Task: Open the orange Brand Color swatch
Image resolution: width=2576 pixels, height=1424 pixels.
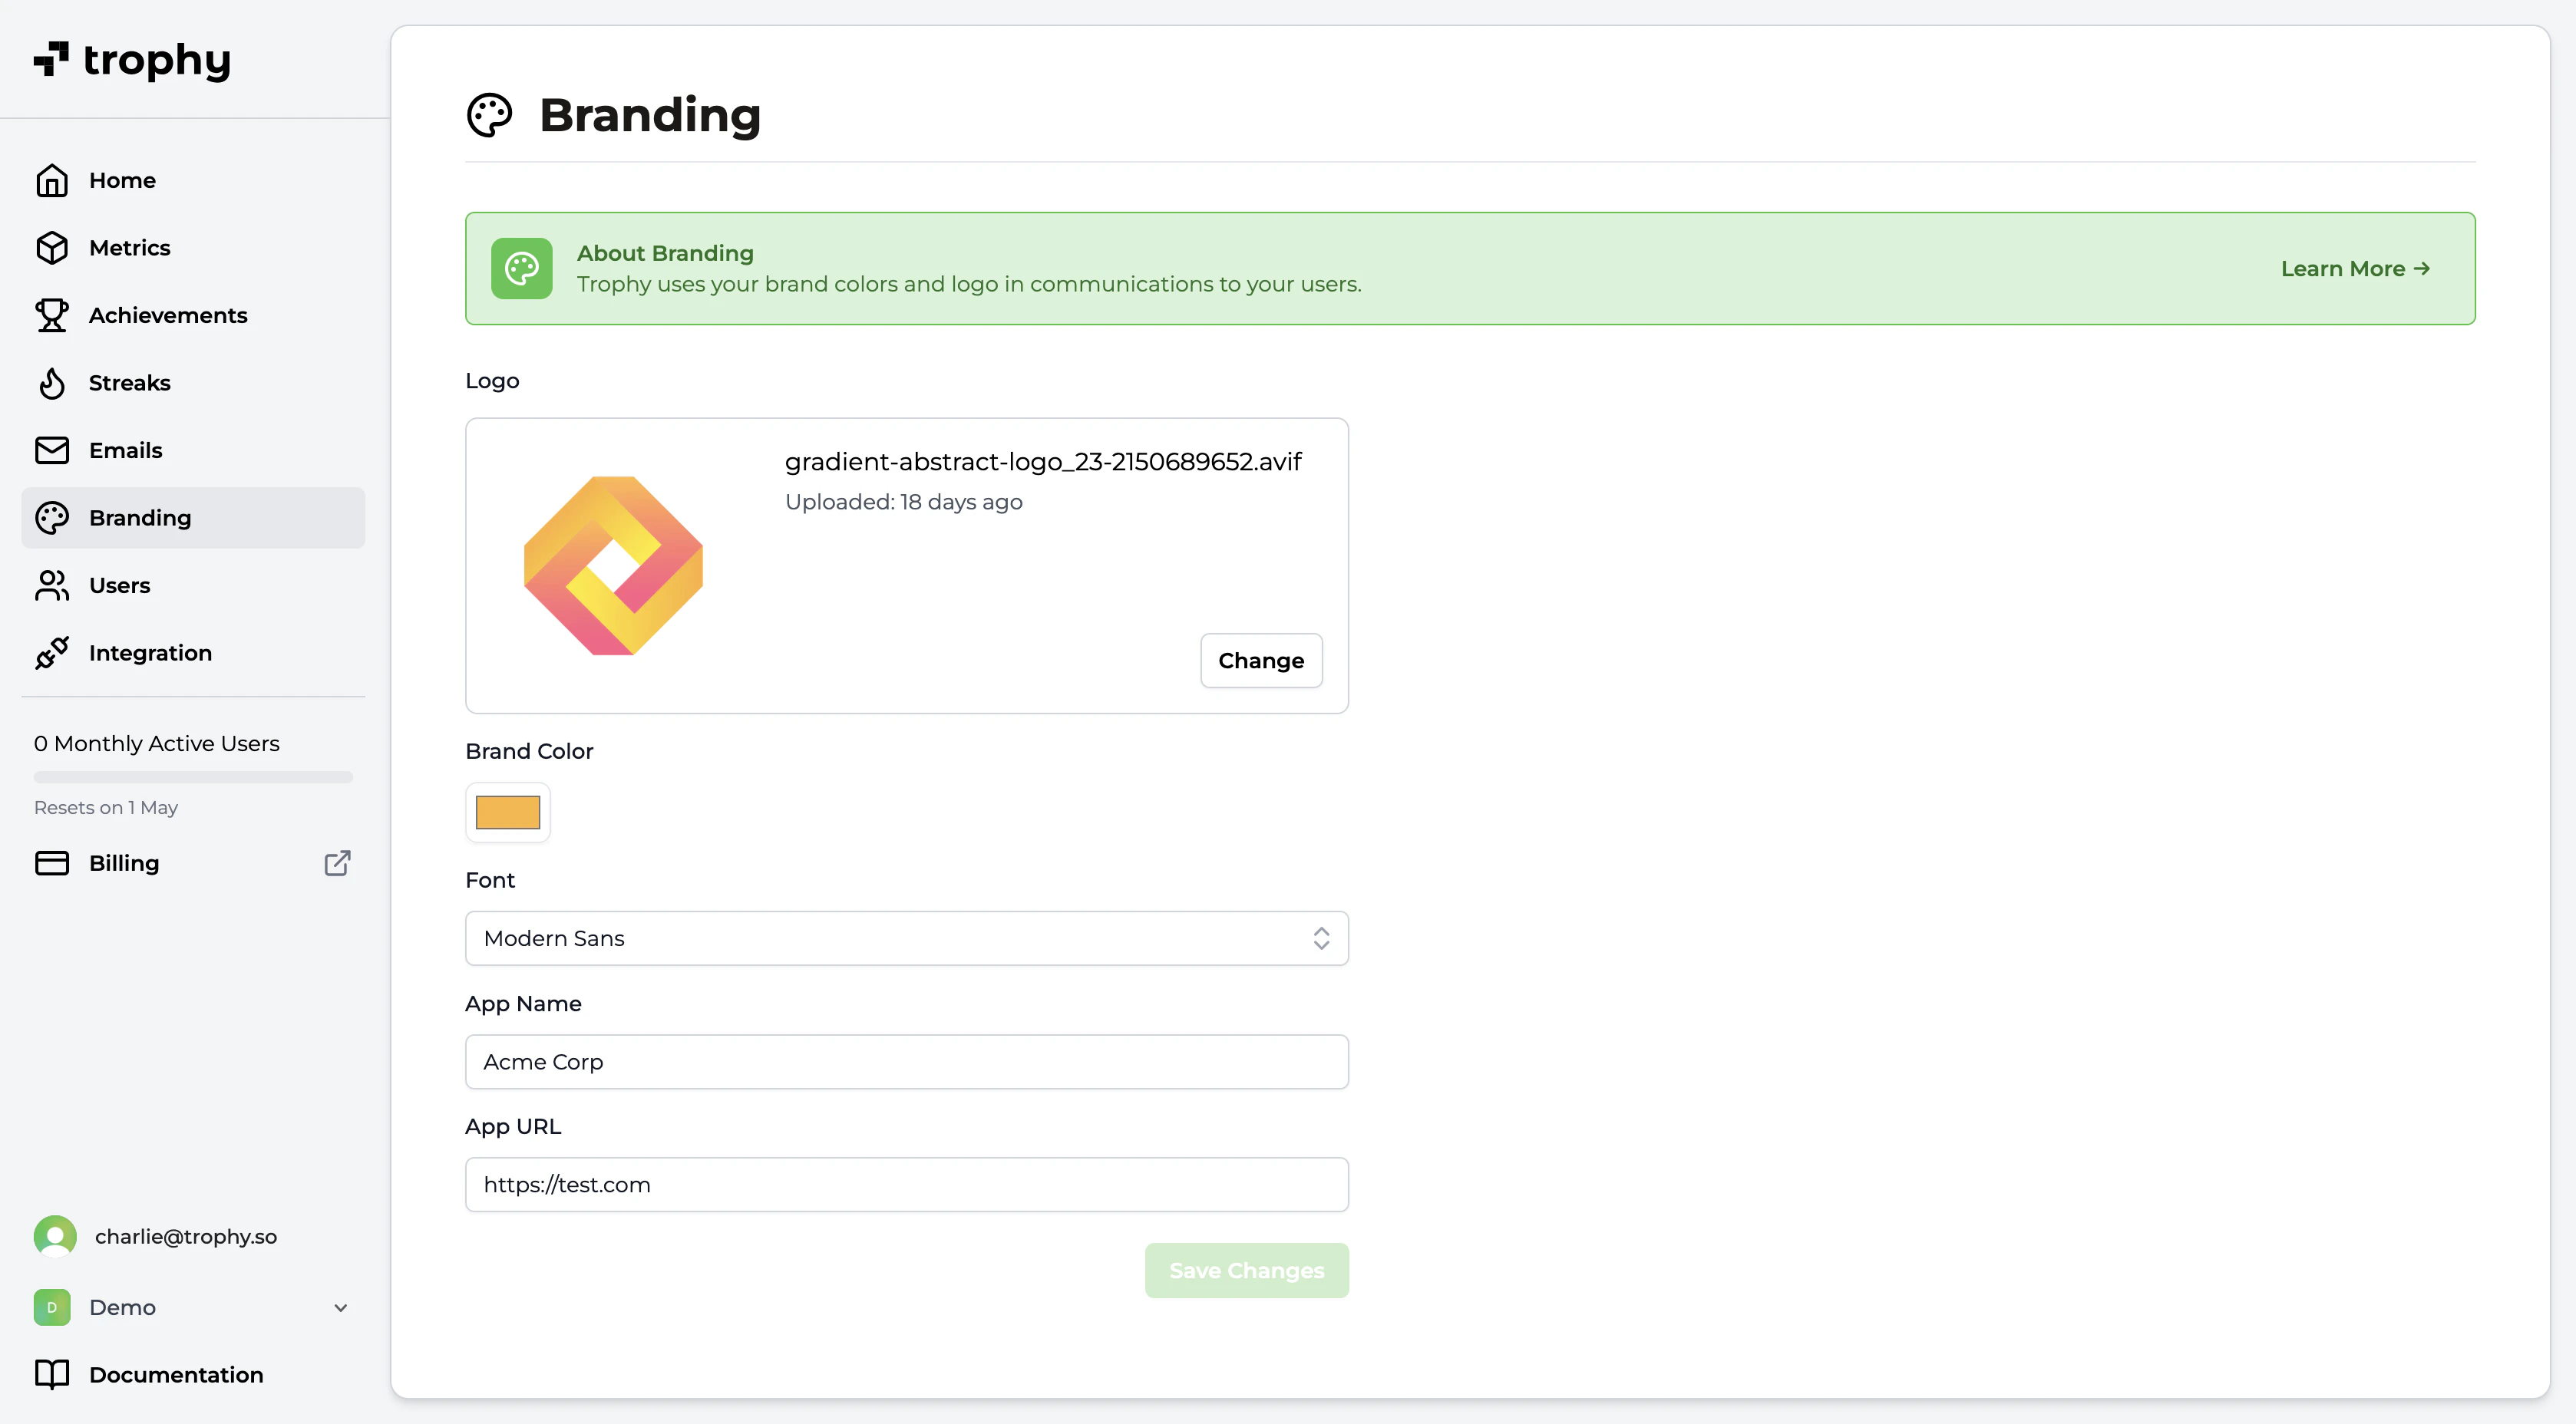Action: pos(508,813)
